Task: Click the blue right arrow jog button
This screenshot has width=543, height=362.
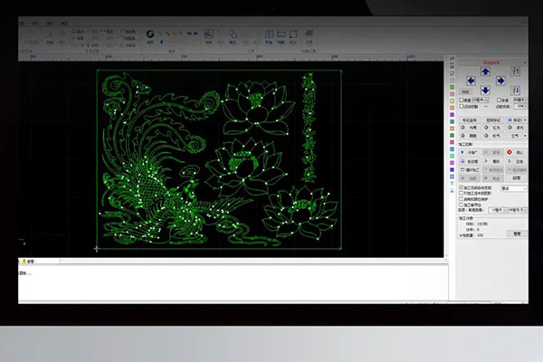Action: tap(500, 81)
